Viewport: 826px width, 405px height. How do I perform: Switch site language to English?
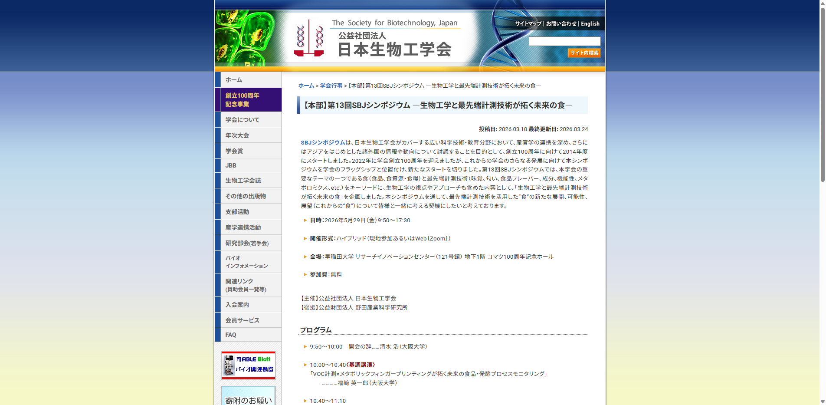tap(590, 23)
